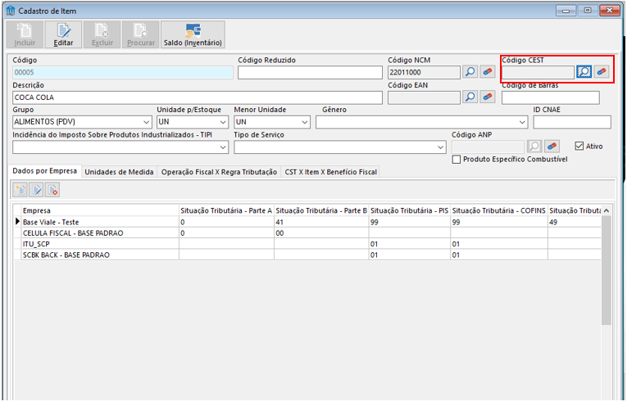Viewport: 627px width, 406px height.
Task: Open Saldo (Inventário)
Action: [x=193, y=34]
